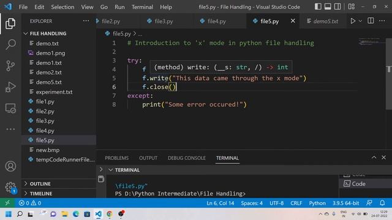Viewport: 392px width, 220px height.
Task: Open the notifications bell icon
Action: pyautogui.click(x=382, y=203)
